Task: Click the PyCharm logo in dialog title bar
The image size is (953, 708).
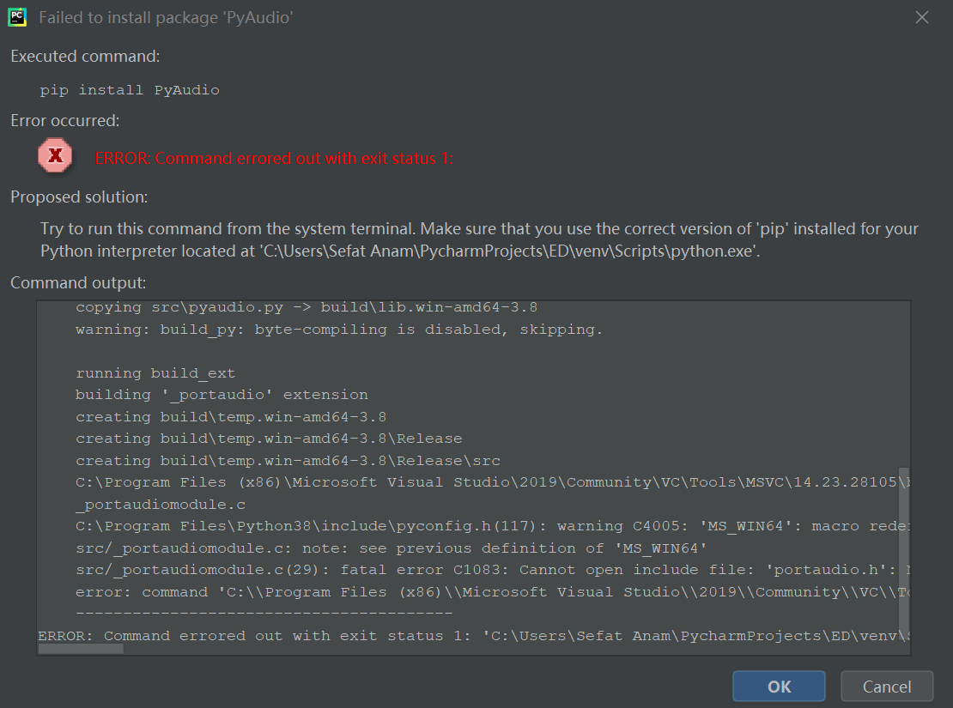Action: (x=17, y=16)
